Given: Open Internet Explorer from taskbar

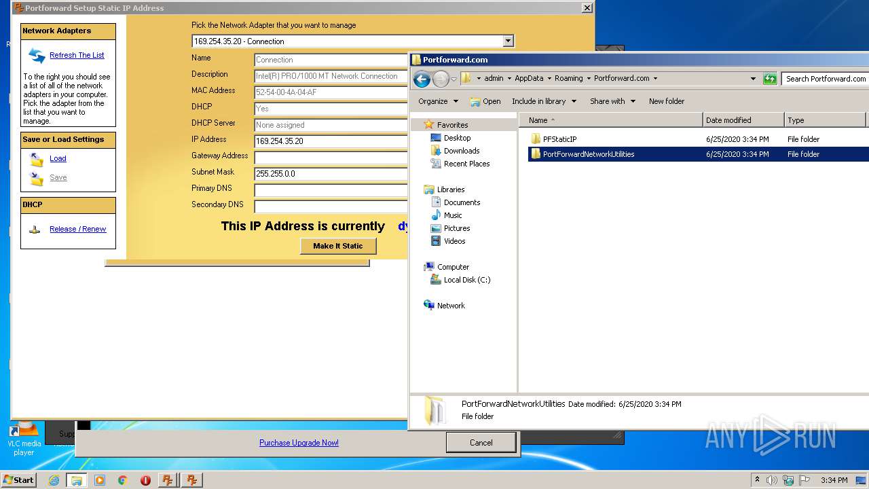Looking at the screenshot, I should click(x=54, y=480).
